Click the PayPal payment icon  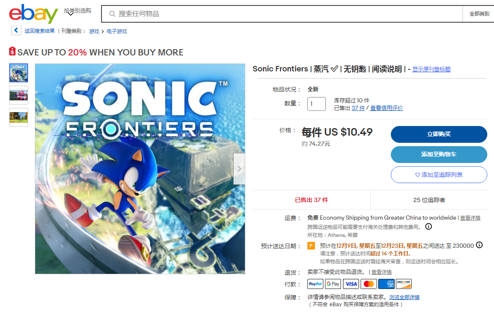pyautogui.click(x=316, y=284)
